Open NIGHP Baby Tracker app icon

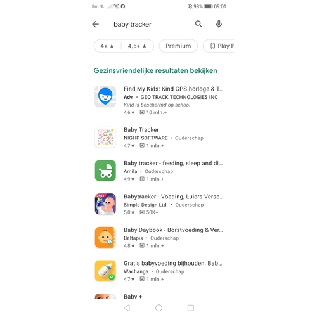click(105, 138)
